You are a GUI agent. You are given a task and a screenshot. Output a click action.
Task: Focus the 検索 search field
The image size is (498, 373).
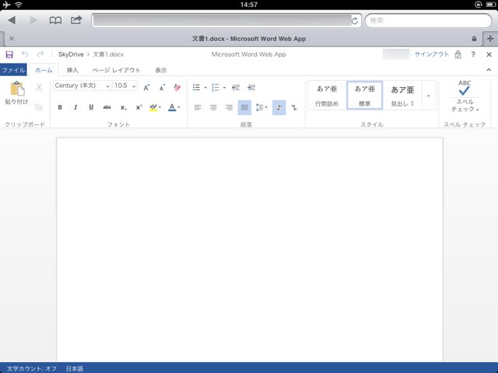point(428,21)
